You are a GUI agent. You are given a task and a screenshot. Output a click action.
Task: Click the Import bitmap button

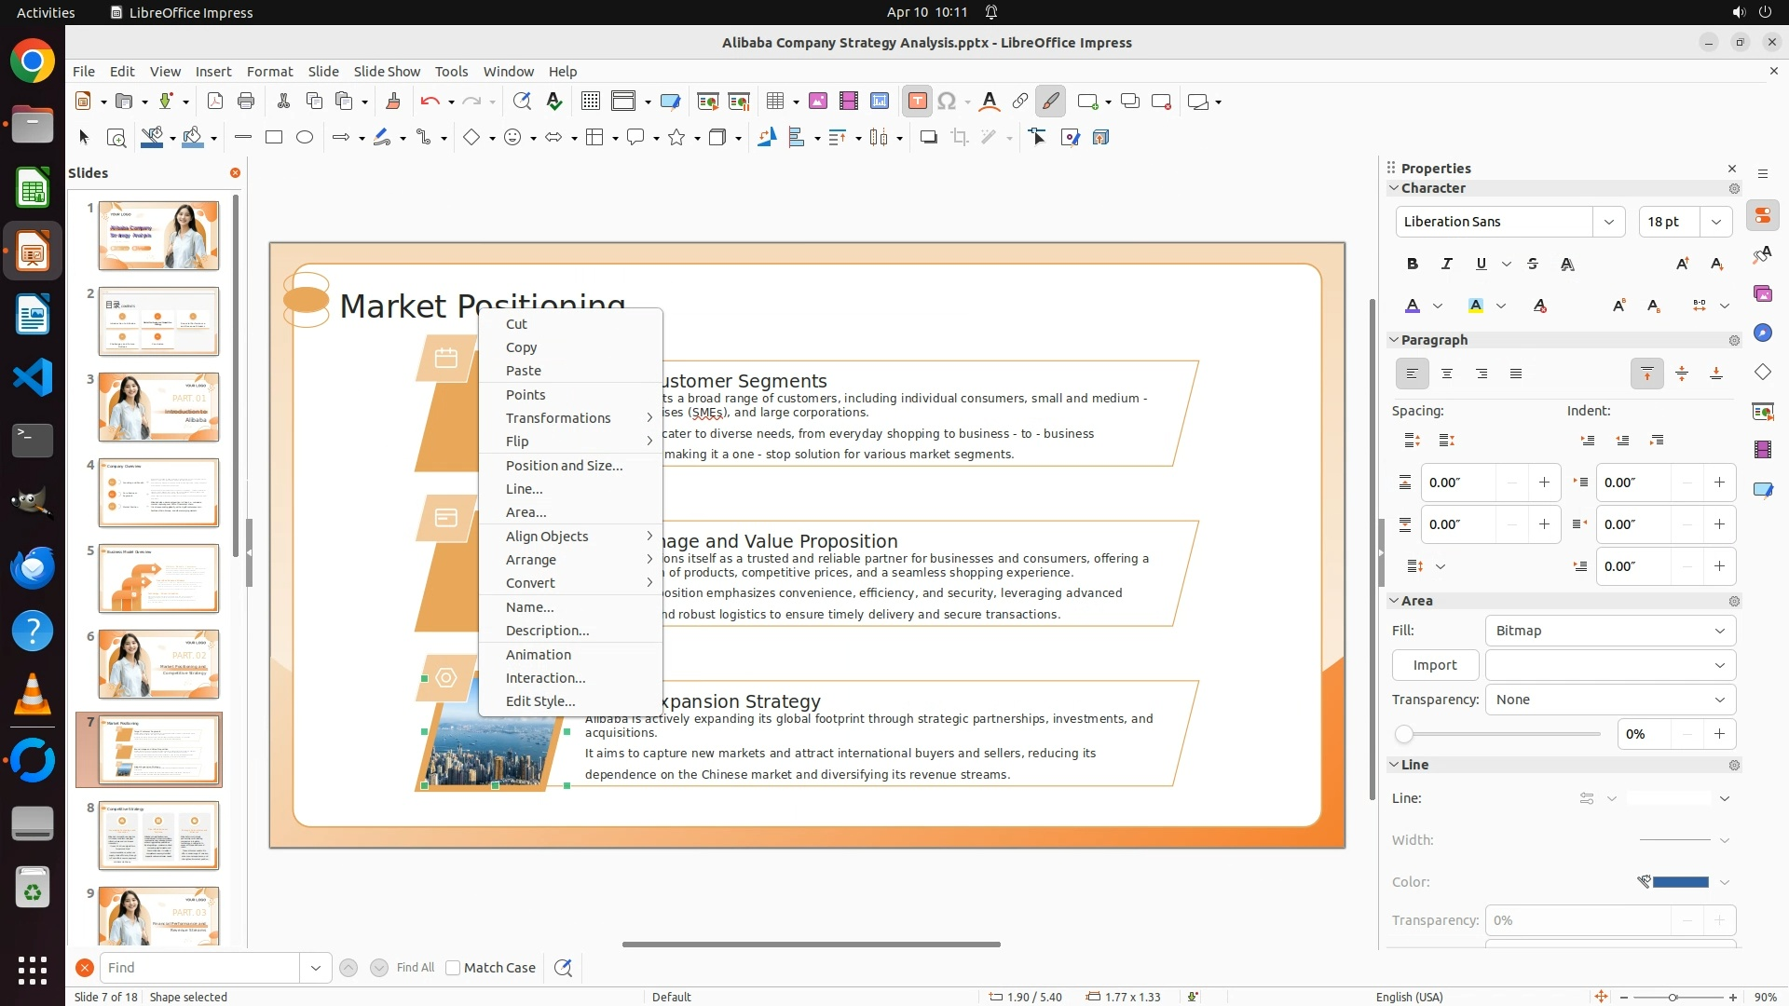pos(1434,665)
